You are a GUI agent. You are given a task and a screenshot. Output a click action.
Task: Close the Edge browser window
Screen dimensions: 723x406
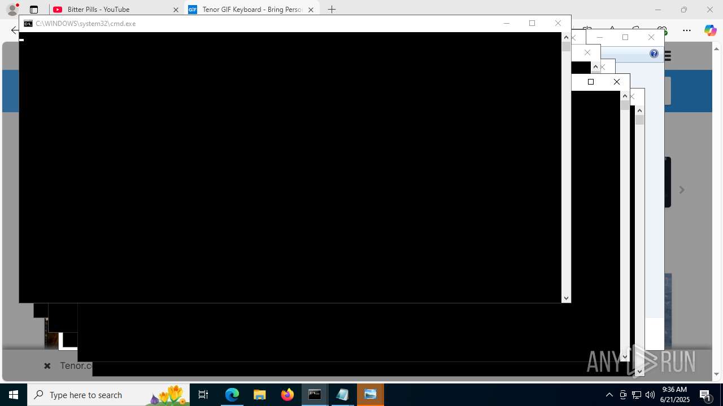[x=710, y=10]
